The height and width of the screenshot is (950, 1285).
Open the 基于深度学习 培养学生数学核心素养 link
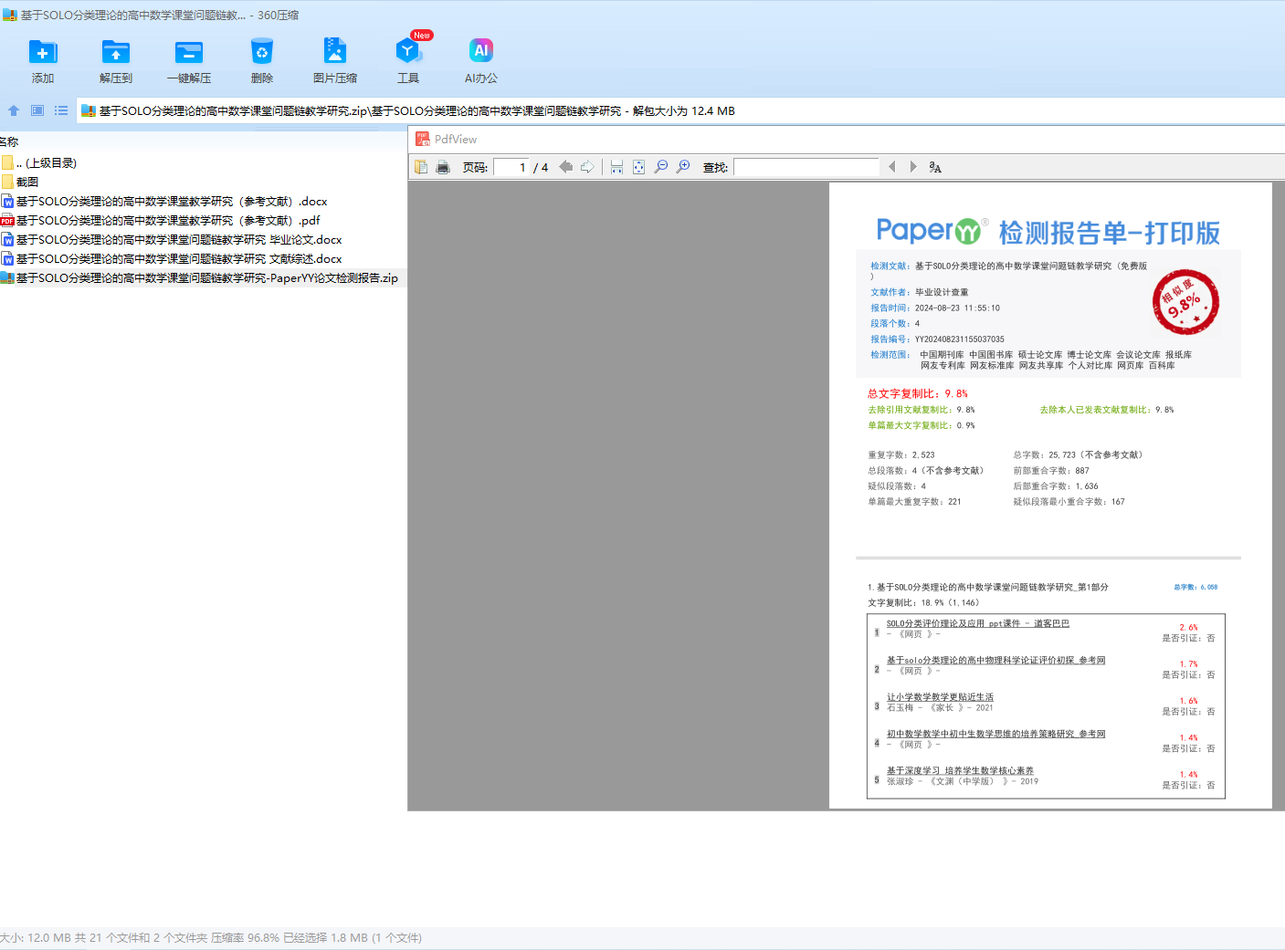pyautogui.click(x=960, y=770)
